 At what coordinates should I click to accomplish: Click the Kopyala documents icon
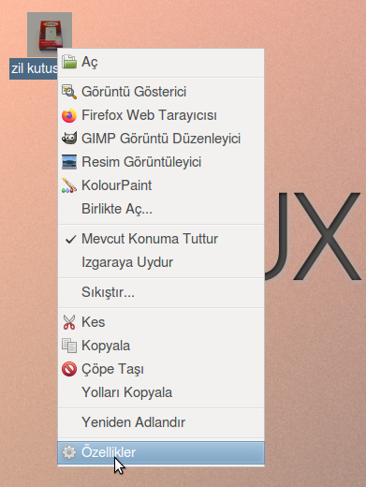pyautogui.click(x=69, y=346)
